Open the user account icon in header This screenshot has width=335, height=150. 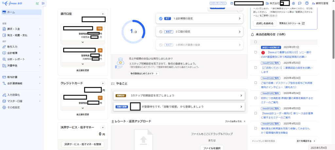(293, 3)
